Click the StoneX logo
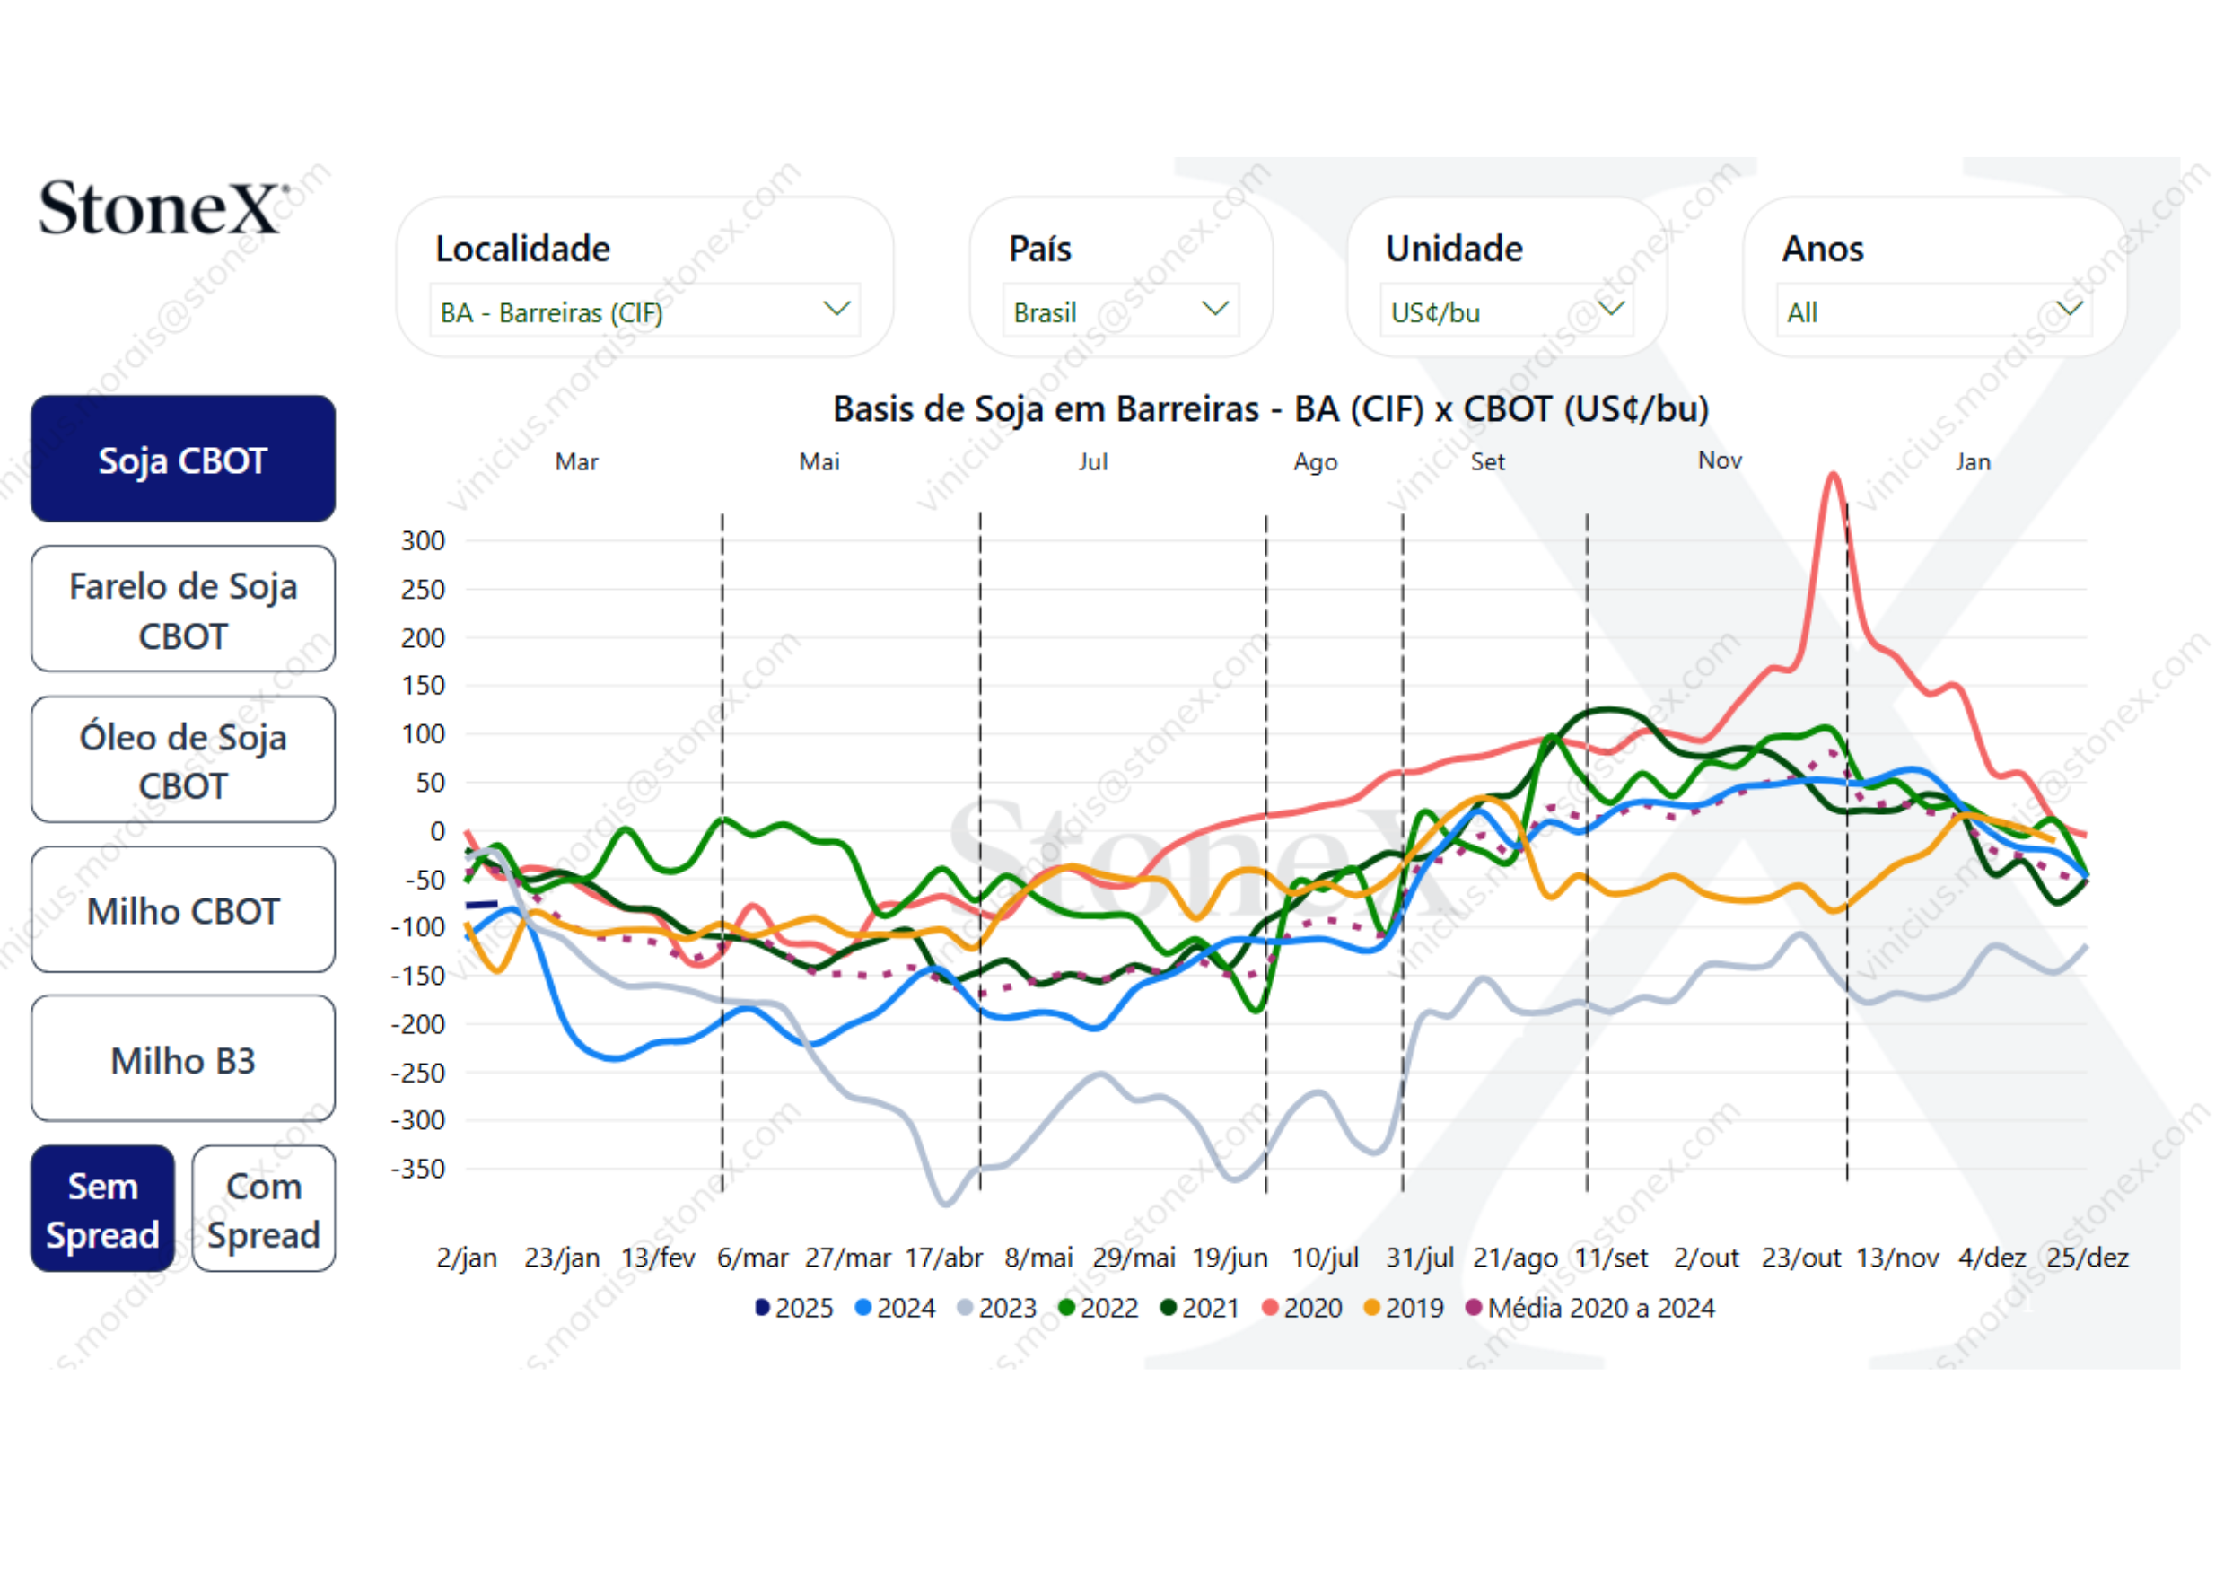 162,209
